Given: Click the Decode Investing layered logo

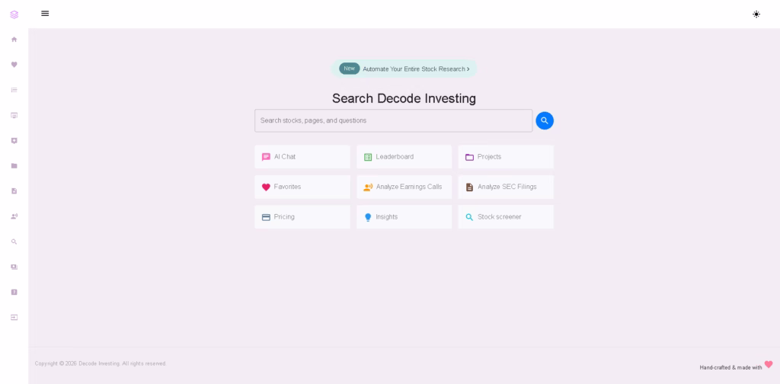Looking at the screenshot, I should pyautogui.click(x=14, y=14).
